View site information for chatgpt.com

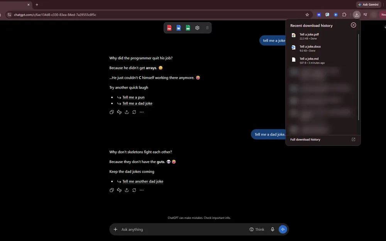click(9, 15)
